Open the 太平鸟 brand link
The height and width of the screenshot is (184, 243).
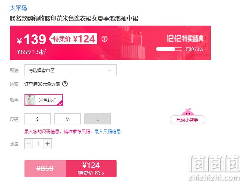point(18,8)
